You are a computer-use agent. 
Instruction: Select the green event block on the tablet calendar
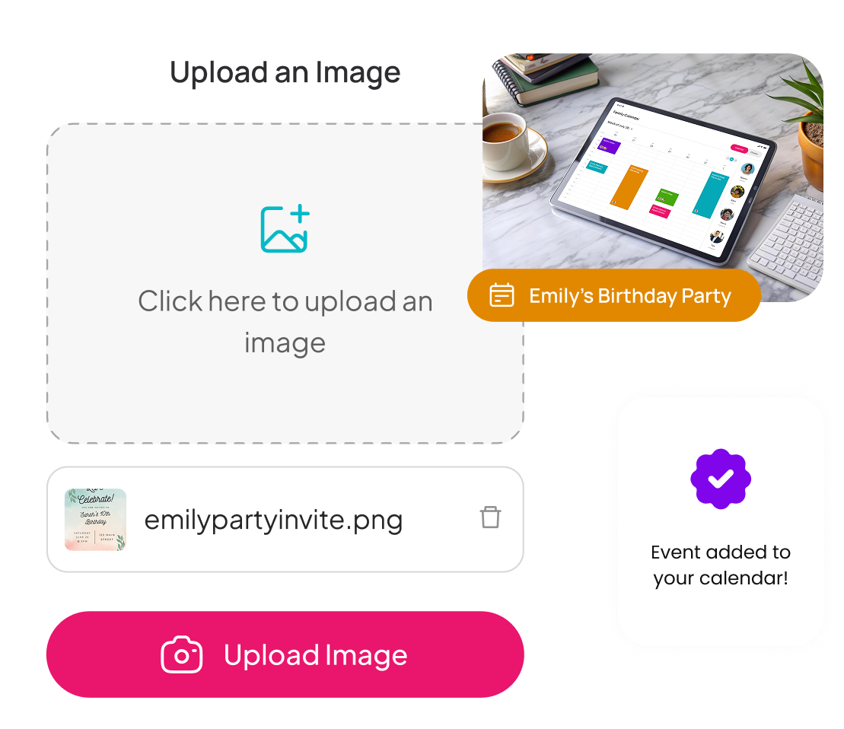click(x=667, y=196)
